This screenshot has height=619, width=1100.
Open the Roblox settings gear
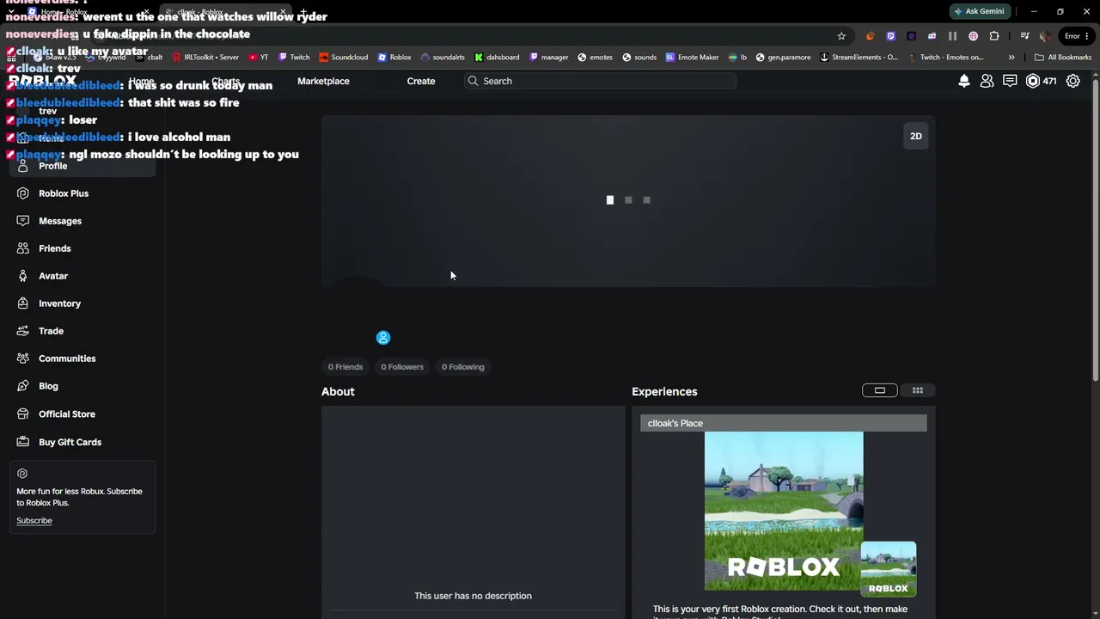[1073, 81]
